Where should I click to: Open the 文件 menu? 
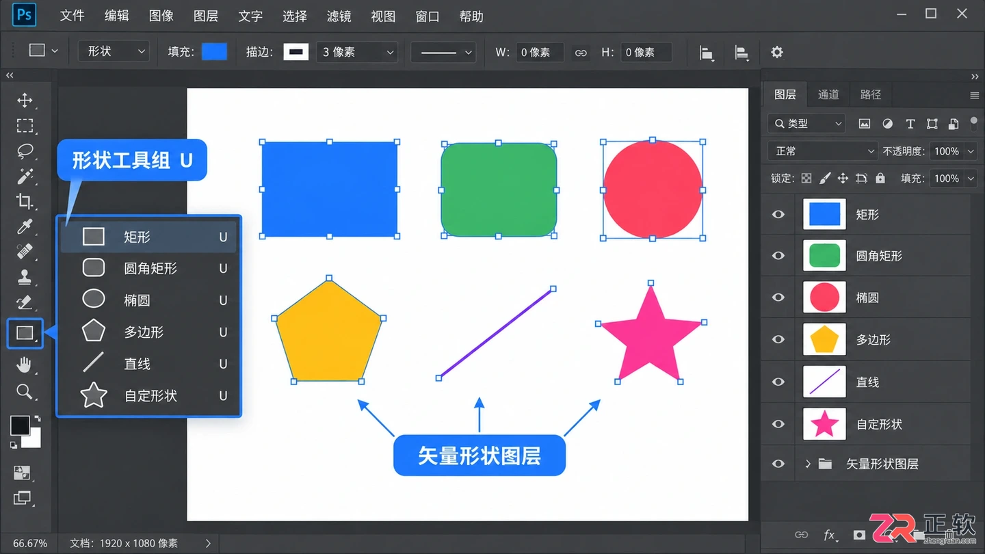(x=72, y=16)
